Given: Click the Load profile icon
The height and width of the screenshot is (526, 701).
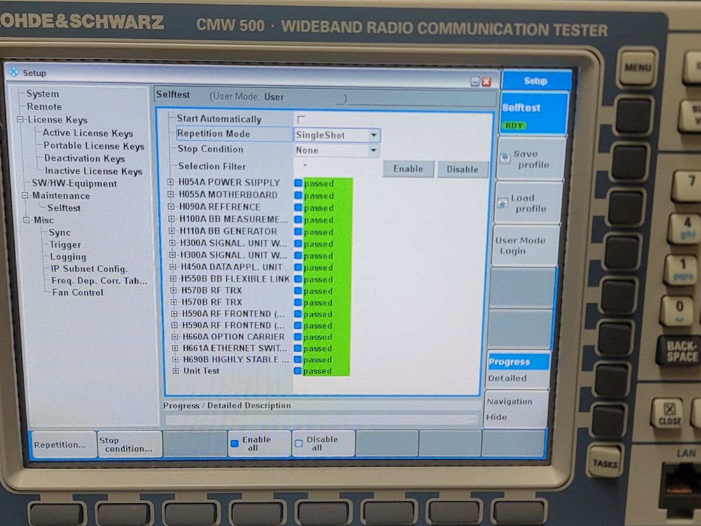Looking at the screenshot, I should coord(502,203).
